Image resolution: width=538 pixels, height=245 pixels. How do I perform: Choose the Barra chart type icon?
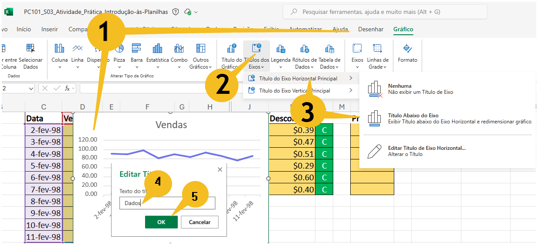tap(136, 49)
